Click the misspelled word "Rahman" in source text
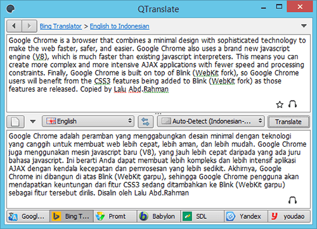This screenshot has width=317, height=229. coord(156,89)
